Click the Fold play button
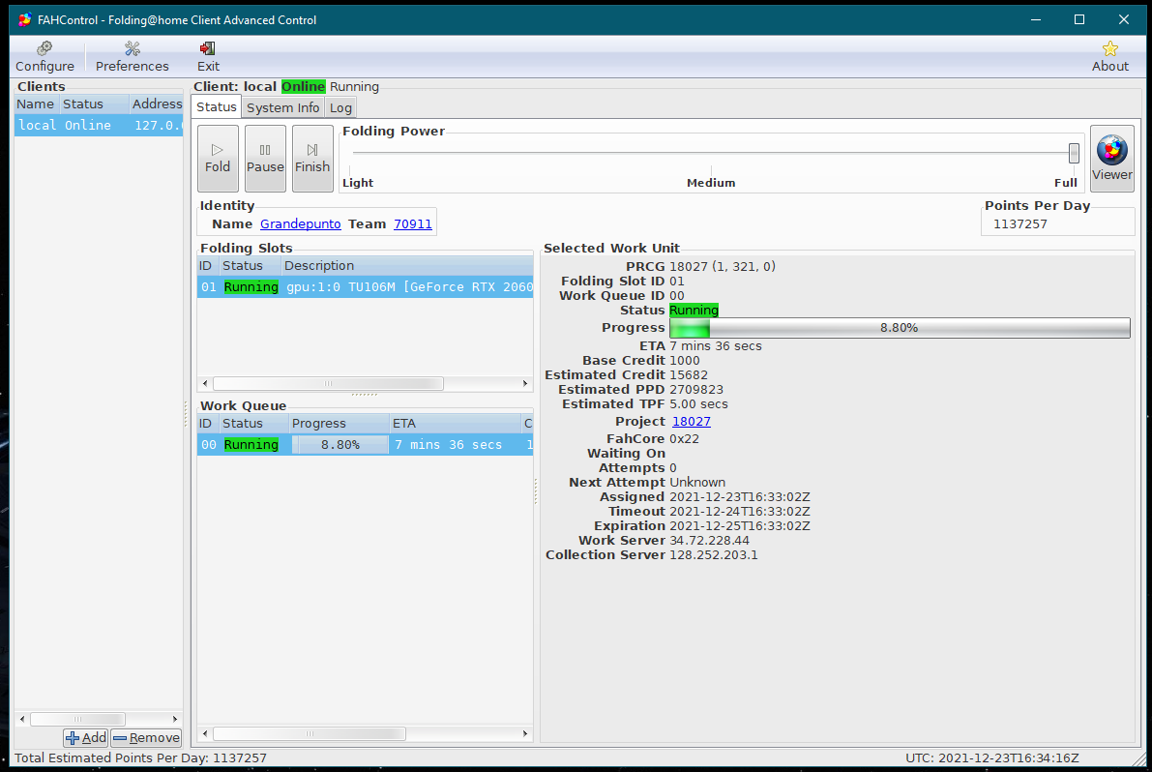 [x=218, y=158]
